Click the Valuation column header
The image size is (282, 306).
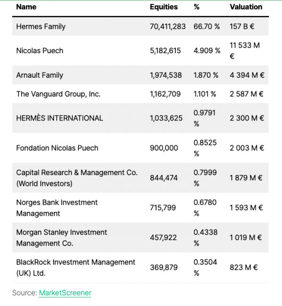[x=246, y=7]
